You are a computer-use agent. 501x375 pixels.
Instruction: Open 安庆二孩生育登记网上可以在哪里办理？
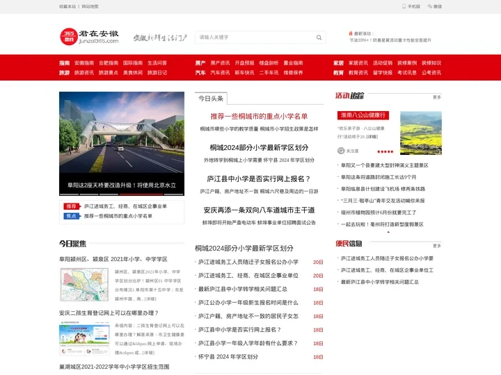[x=109, y=313]
